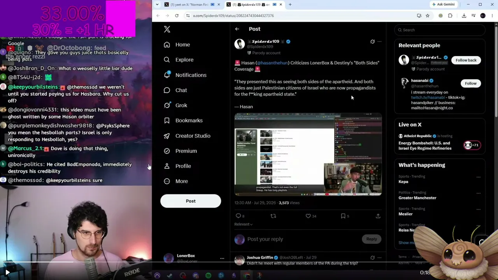Screen dimensions: 498x280
Task: Expand the Relevant replies sort dropdown
Action: click(244, 224)
